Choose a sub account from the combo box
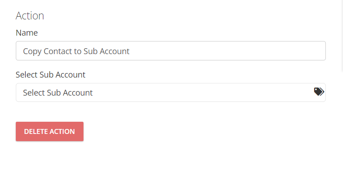343x170 pixels. pos(171,92)
